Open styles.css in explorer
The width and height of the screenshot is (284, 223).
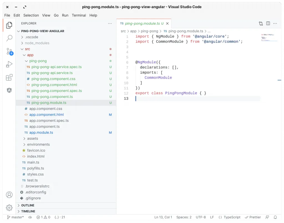tap(66, 174)
